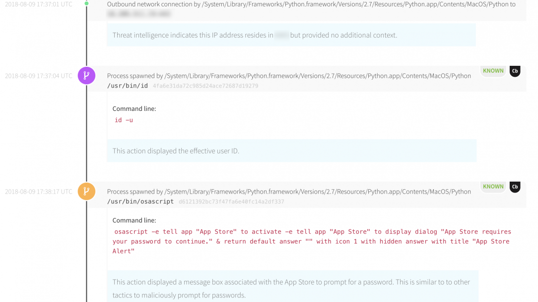The width and height of the screenshot is (538, 302).
Task: Open the /usr/bin/id process path
Action: (128, 86)
